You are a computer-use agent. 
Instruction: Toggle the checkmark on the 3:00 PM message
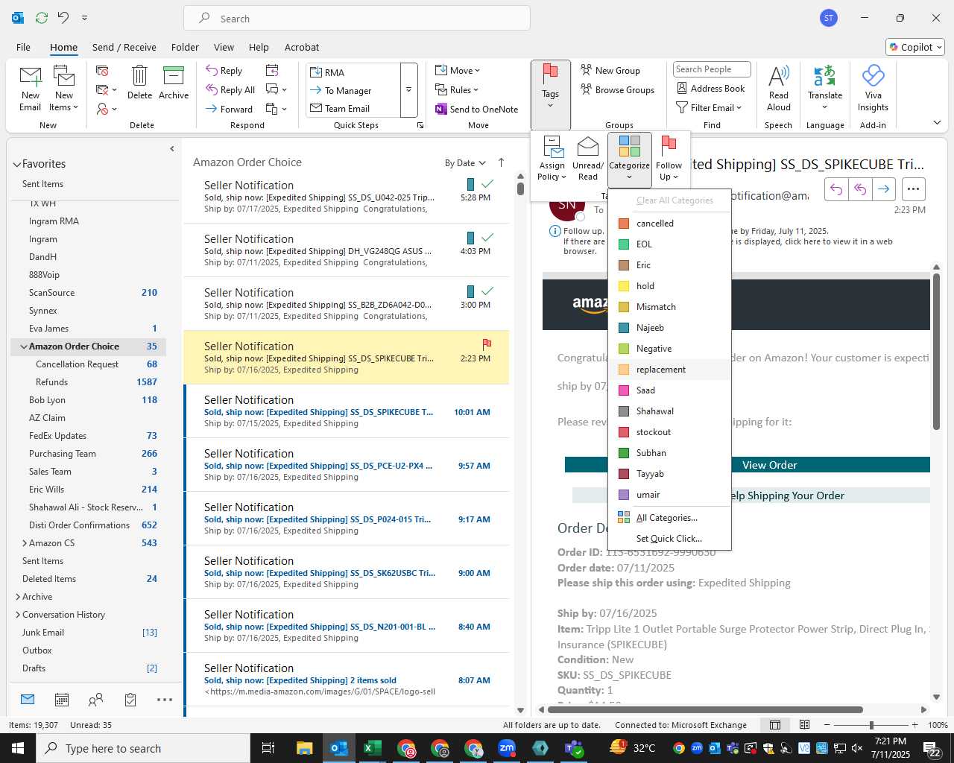pyautogui.click(x=487, y=291)
